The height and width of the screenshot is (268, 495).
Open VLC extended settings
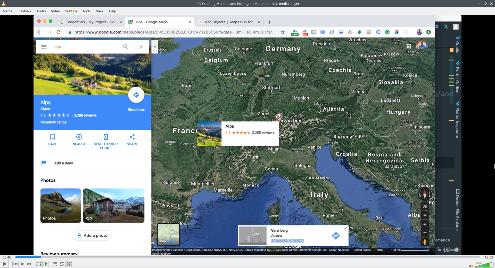click(x=45, y=264)
